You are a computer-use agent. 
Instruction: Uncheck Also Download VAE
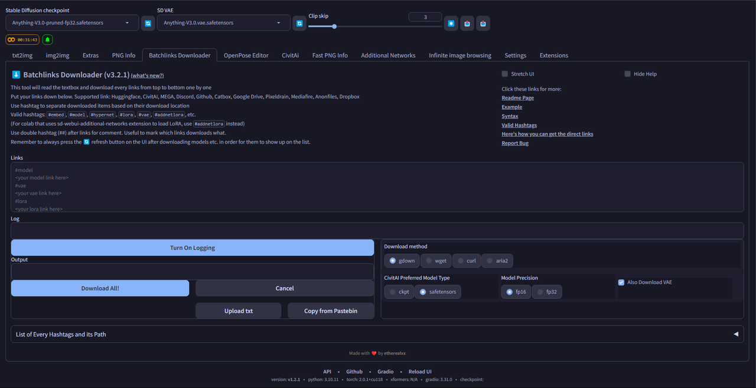(x=621, y=282)
